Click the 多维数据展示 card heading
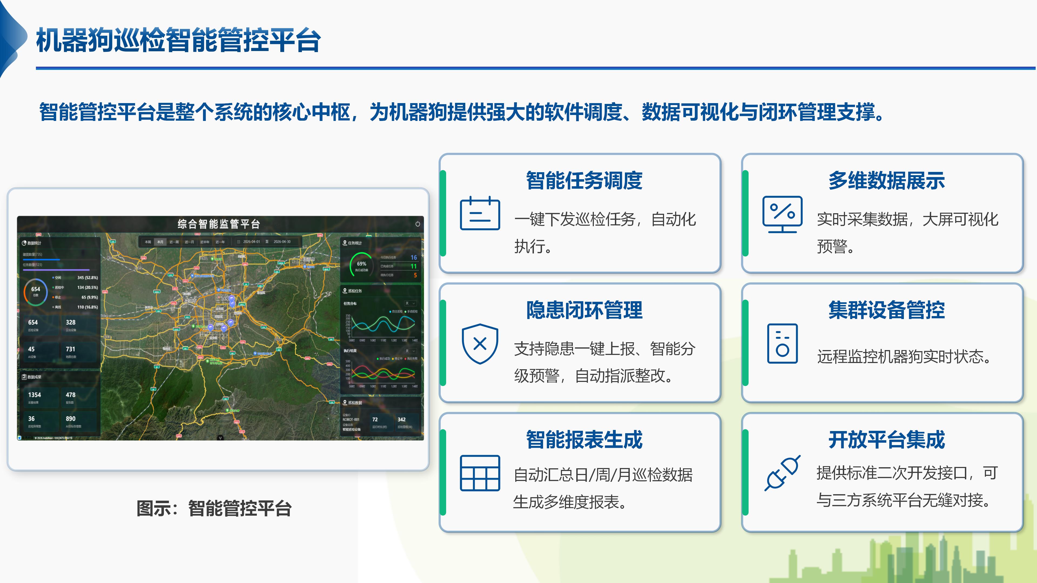Viewport: 1037px width, 583px height. [x=886, y=180]
